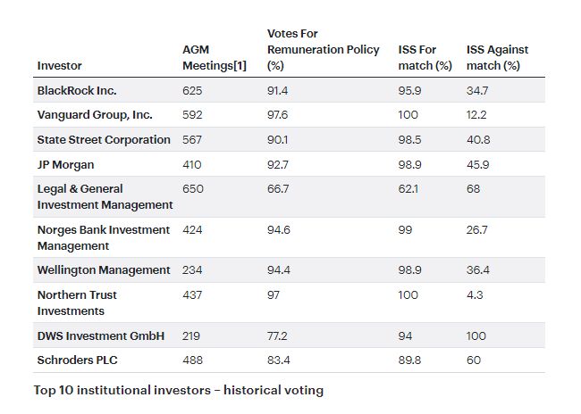
Task: Select State Street Corporation investor cell
Action: [104, 140]
